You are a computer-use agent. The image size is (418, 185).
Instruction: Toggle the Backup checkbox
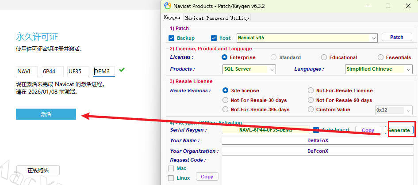172,38
